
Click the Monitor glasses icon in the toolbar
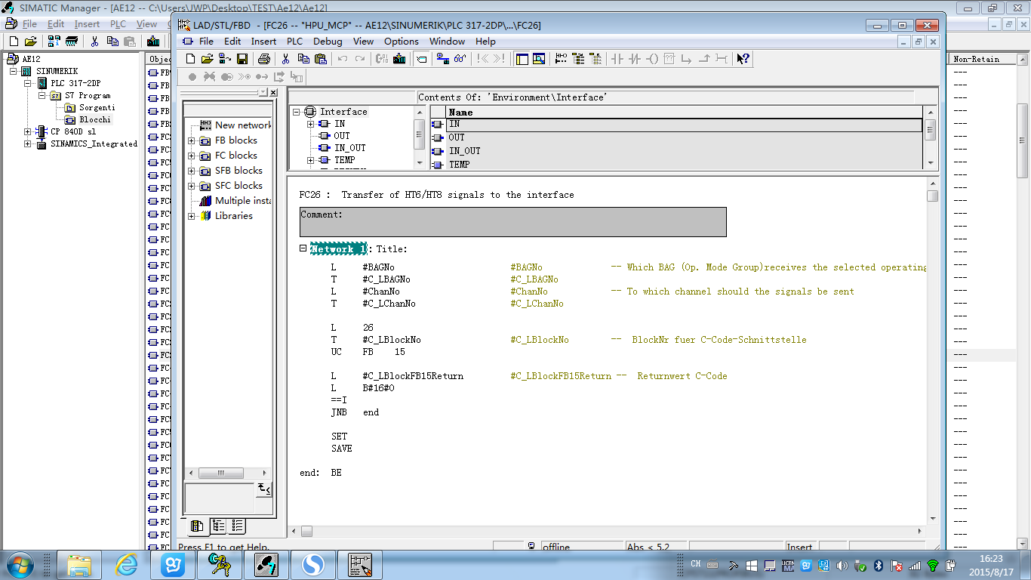[460, 59]
